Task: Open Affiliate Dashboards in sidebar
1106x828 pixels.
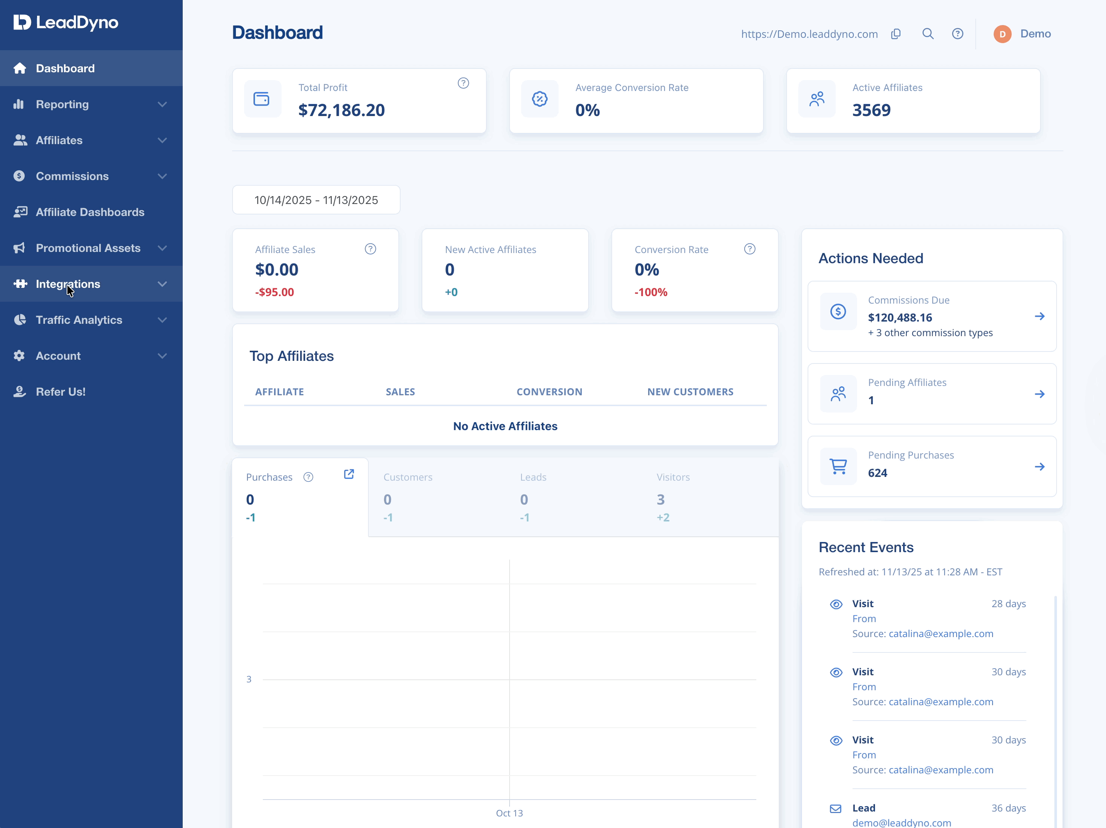Action: click(91, 212)
